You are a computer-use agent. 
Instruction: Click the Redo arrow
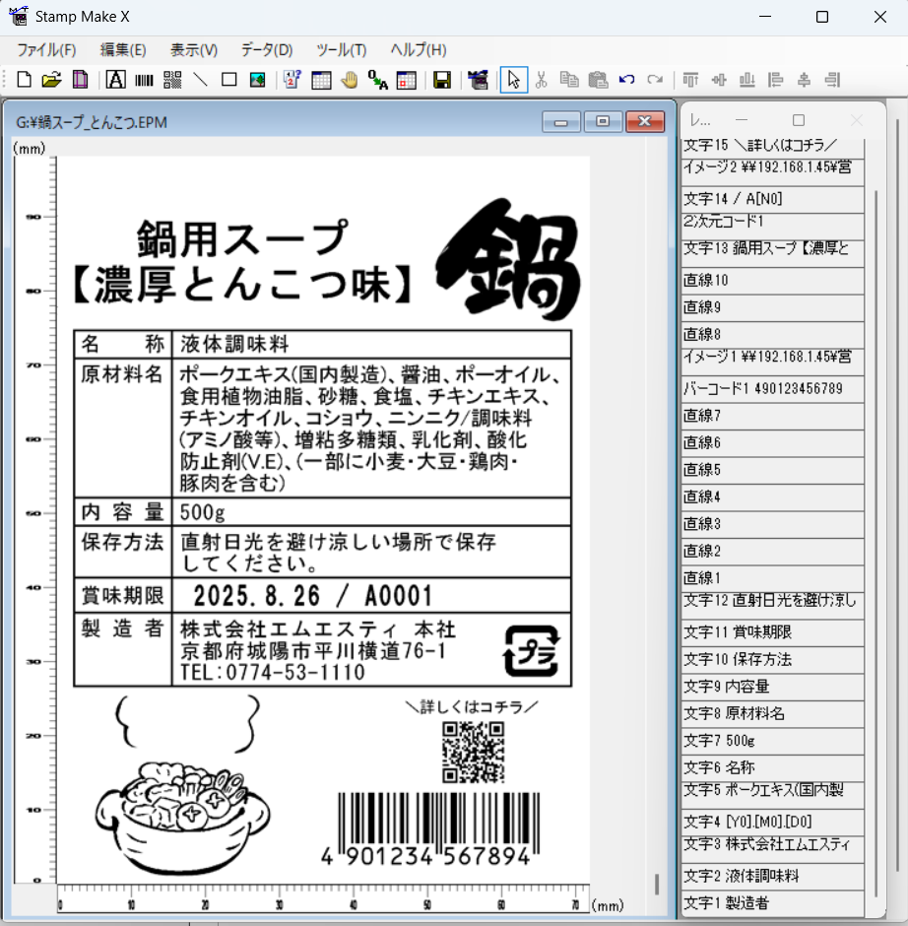click(x=655, y=80)
